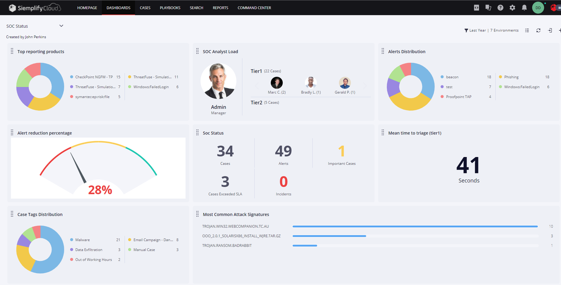Open the Siemplify settings gear icon
The width and height of the screenshot is (561, 285).
(512, 7)
